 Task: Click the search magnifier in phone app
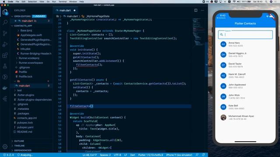[222, 34]
